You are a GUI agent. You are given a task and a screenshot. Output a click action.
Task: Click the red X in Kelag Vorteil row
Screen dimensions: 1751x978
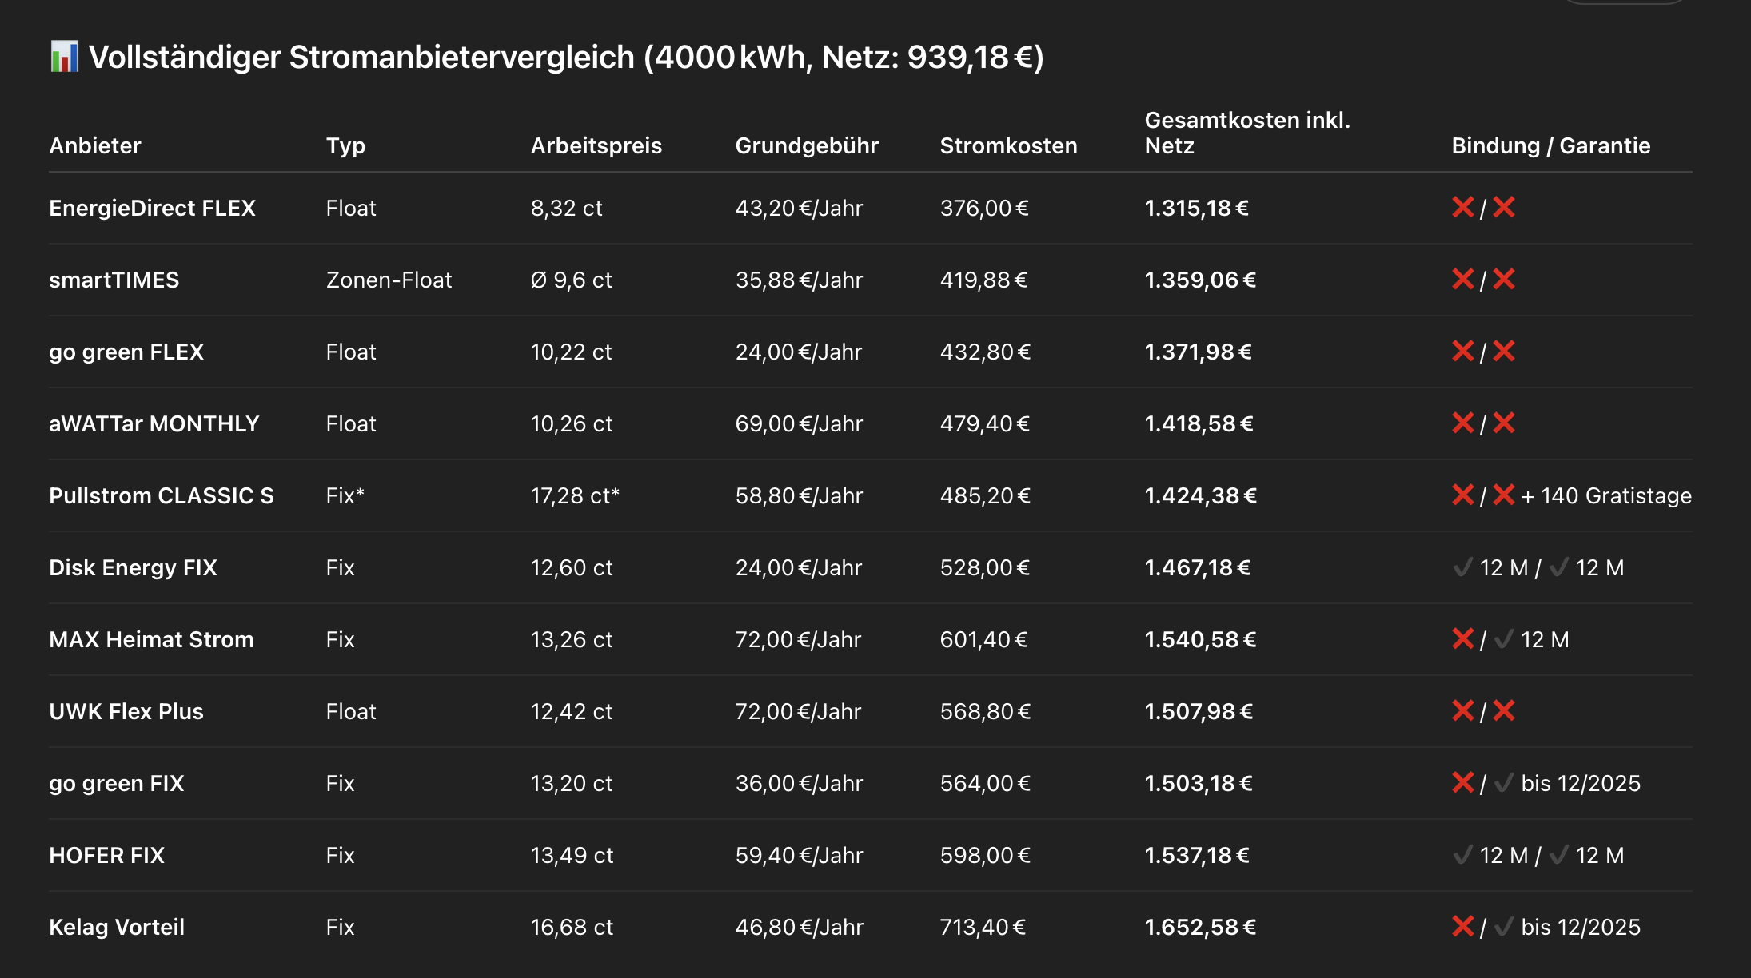(x=1462, y=927)
